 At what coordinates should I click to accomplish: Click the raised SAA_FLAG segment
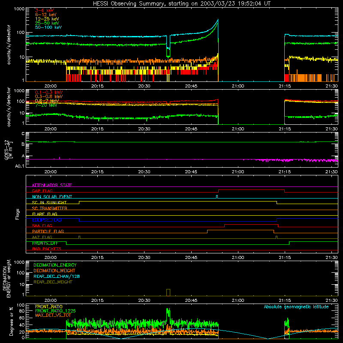[x=251, y=224]
